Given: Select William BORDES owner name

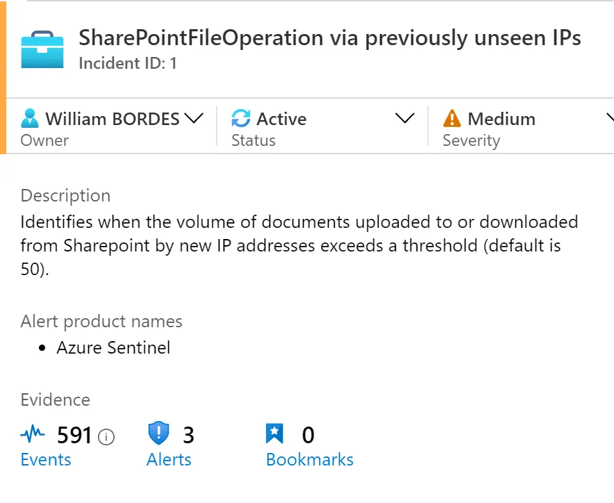Looking at the screenshot, I should [113, 119].
